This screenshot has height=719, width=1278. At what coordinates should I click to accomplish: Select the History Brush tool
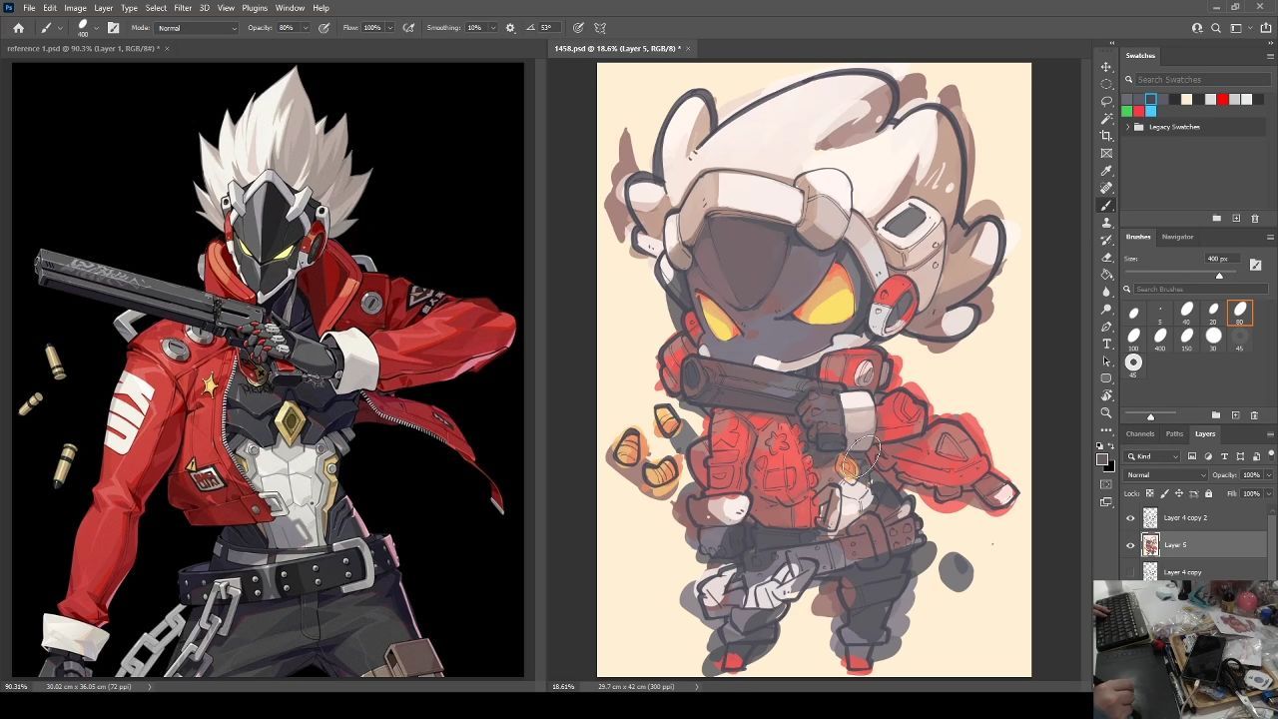(1106, 240)
